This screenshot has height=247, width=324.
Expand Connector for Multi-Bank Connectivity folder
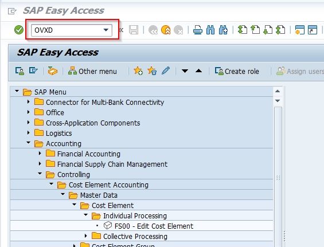pos(29,102)
